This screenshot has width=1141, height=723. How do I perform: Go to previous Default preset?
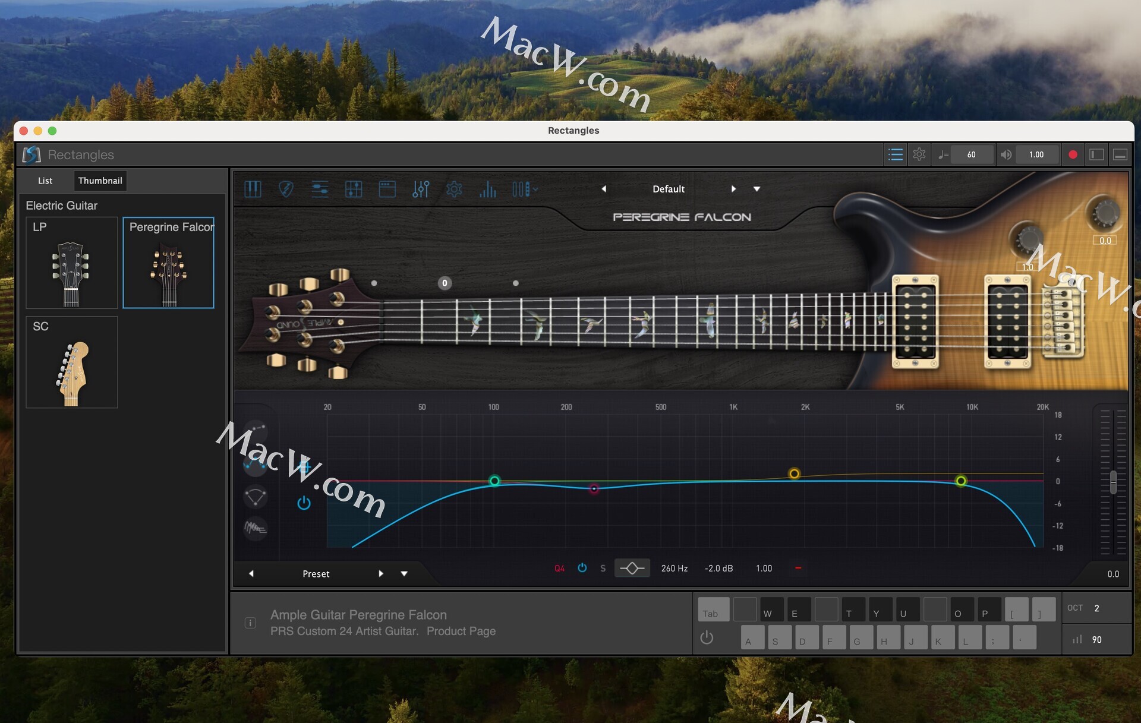(604, 189)
